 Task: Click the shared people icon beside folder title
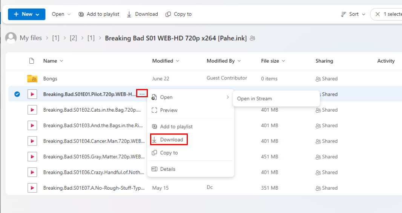(253, 38)
